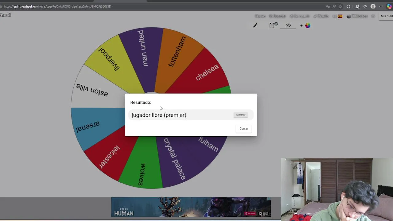
Task: Click the chelsea wheel segment
Action: coord(207,72)
